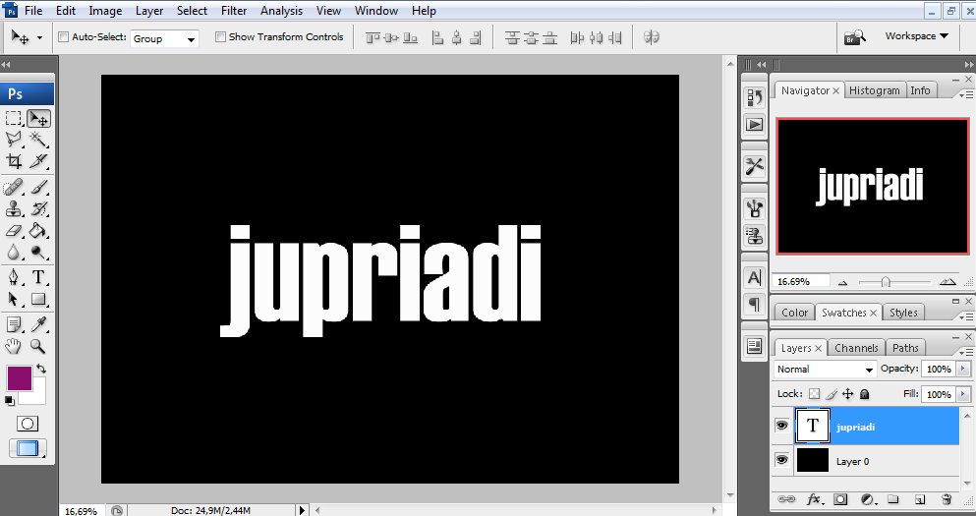Select the Rectangular Marquee tool
The image size is (976, 516).
(14, 118)
